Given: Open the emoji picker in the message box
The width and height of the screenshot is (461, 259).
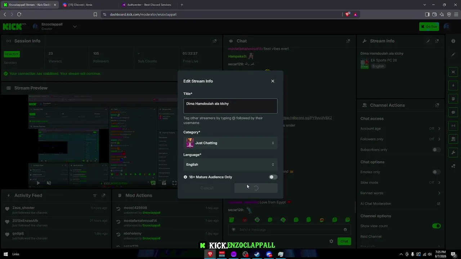Looking at the screenshot, I should tap(345, 230).
